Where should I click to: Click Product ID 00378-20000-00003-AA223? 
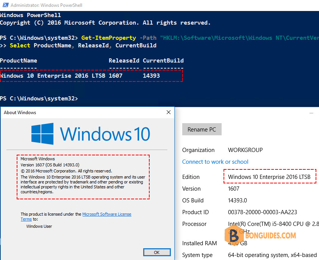click(x=263, y=212)
